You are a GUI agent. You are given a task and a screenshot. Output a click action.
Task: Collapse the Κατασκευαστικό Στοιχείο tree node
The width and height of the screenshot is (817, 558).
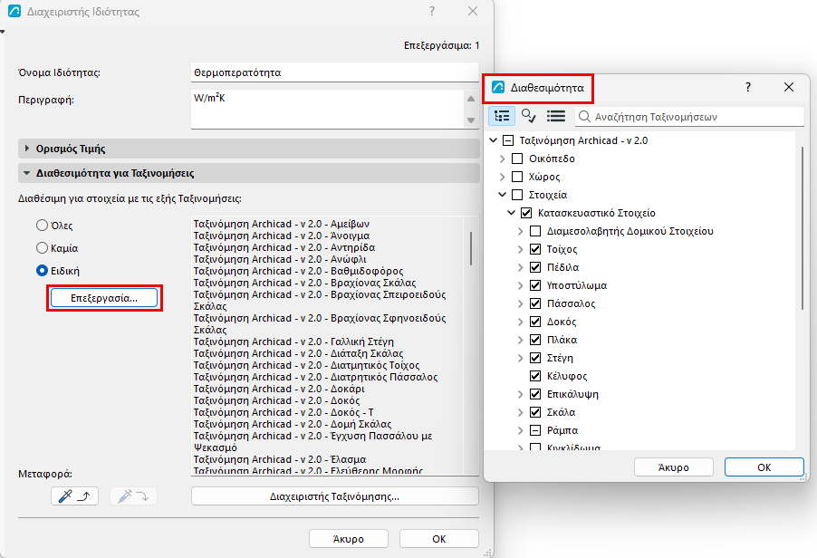tap(511, 213)
